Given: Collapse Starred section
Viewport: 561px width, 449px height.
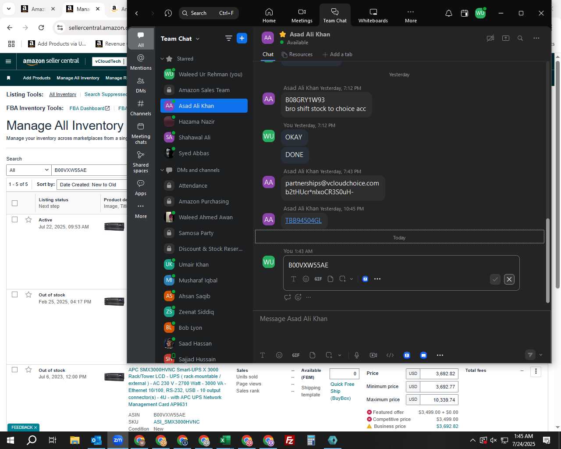Looking at the screenshot, I should 162,59.
